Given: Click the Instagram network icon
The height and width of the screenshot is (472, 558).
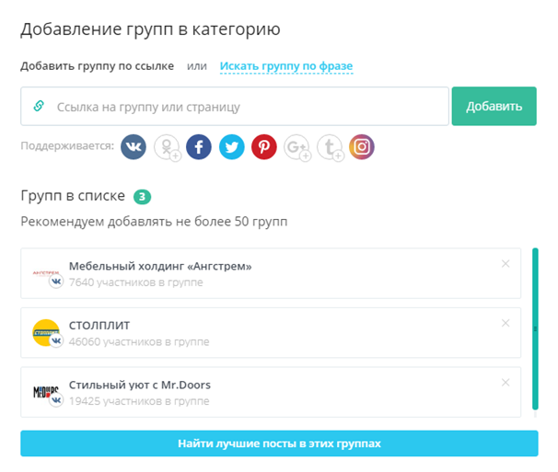Looking at the screenshot, I should point(362,147).
